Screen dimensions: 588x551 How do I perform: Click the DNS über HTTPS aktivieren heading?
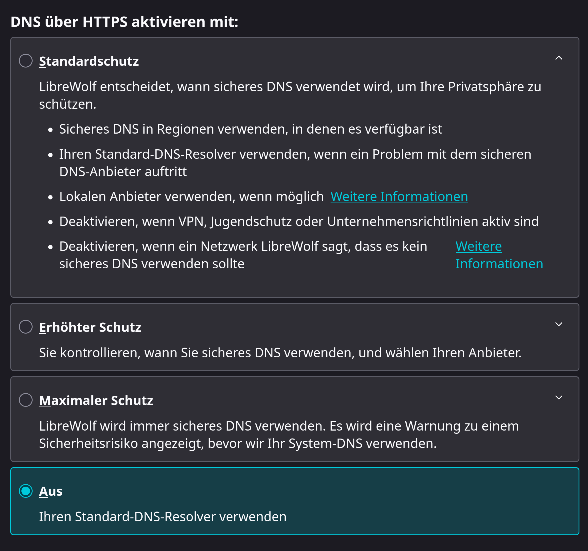point(124,22)
